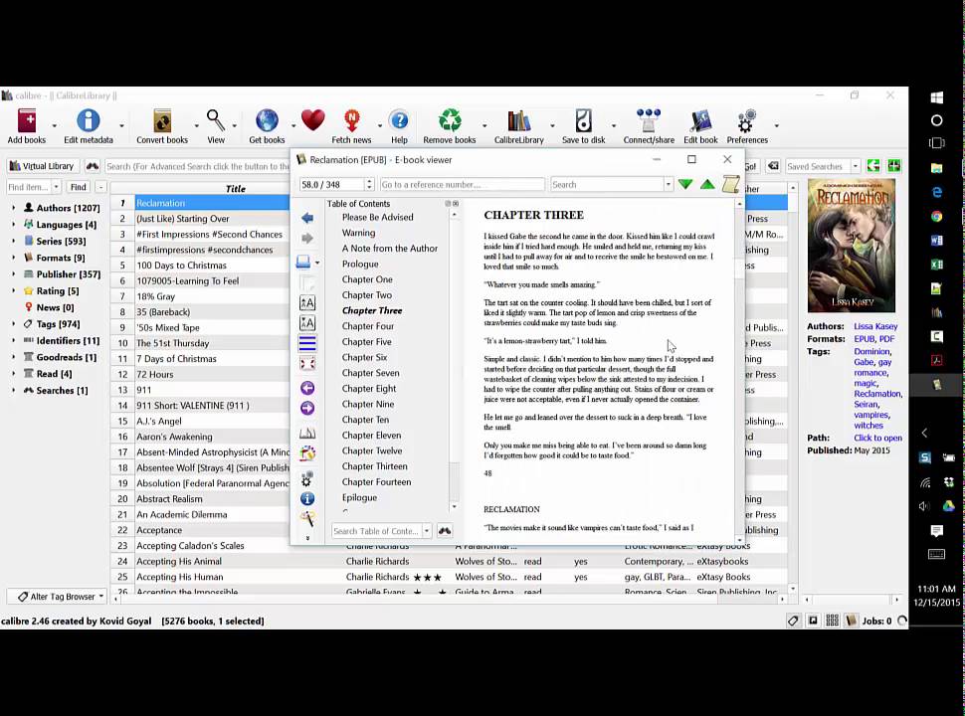Click find next green down arrow
965x716 pixels.
pyautogui.click(x=685, y=185)
